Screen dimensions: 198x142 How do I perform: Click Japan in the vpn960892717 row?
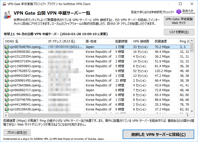pos(90,90)
